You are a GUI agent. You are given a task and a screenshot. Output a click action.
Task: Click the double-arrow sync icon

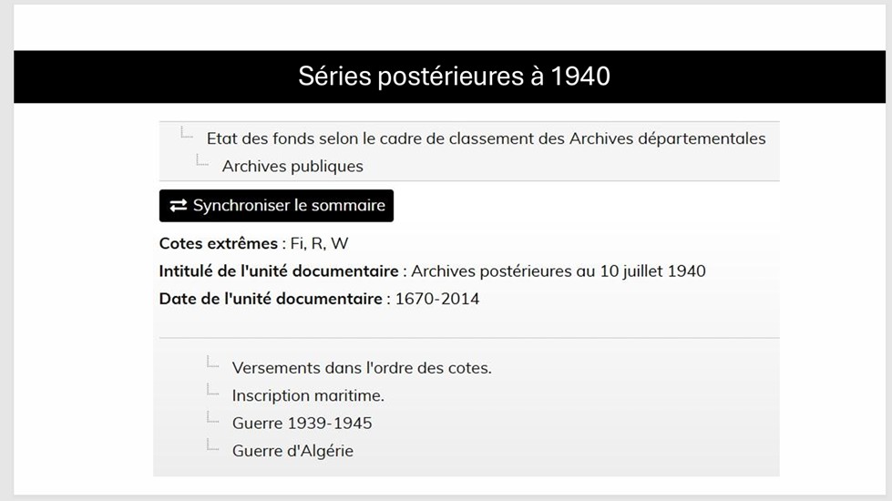click(x=178, y=205)
